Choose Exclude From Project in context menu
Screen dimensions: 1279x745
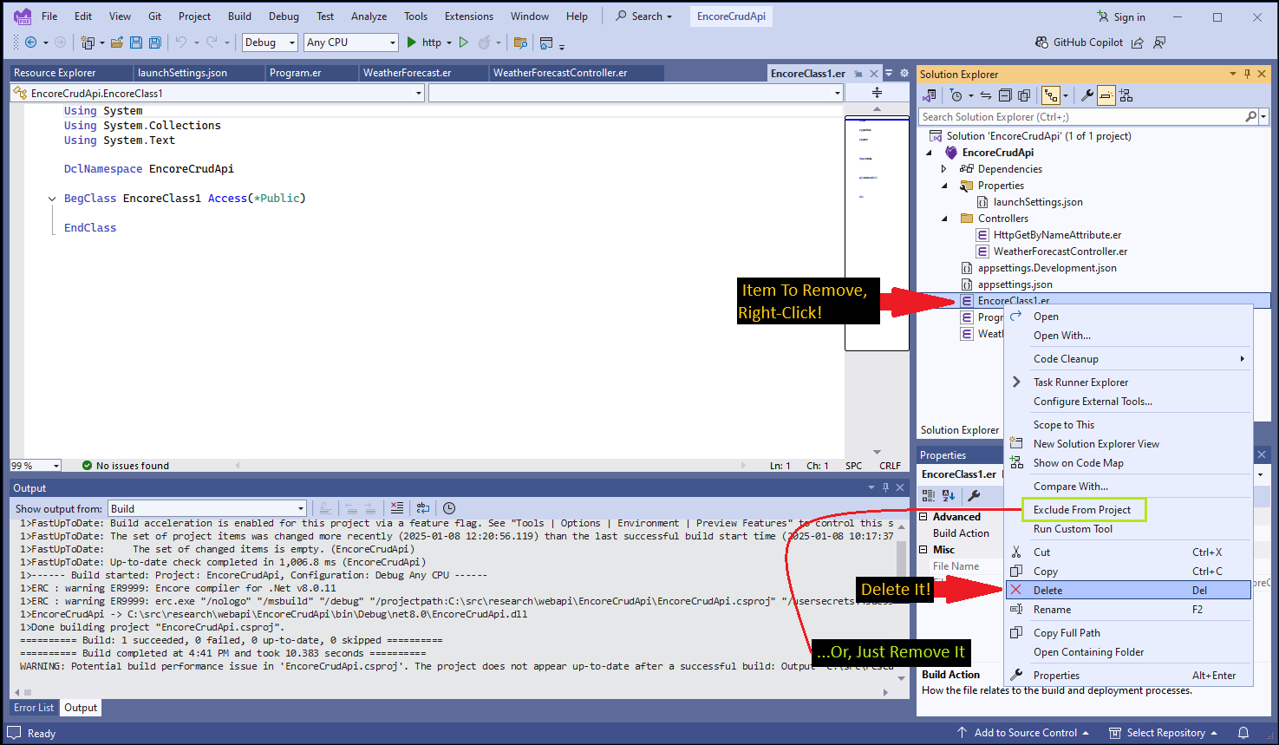point(1084,510)
